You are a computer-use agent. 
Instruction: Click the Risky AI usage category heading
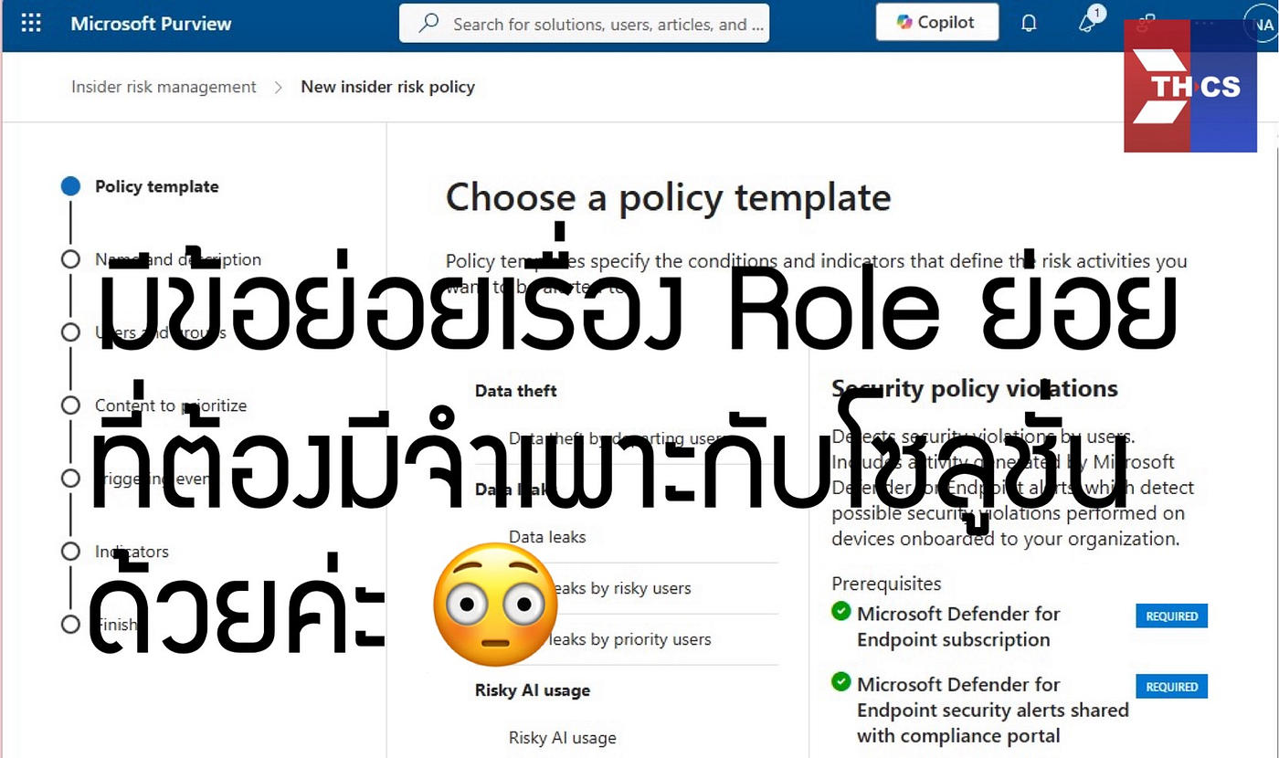click(533, 690)
